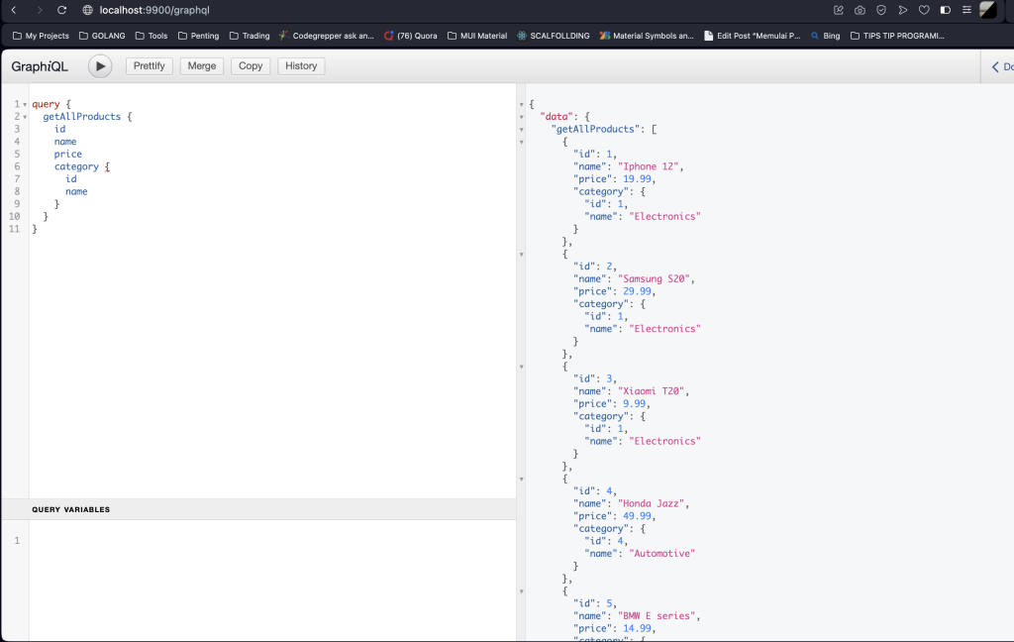Open the TIPS TIP PROGRAMI... bookmark folder
Screen dimensions: 1014x642
pyautogui.click(x=897, y=36)
